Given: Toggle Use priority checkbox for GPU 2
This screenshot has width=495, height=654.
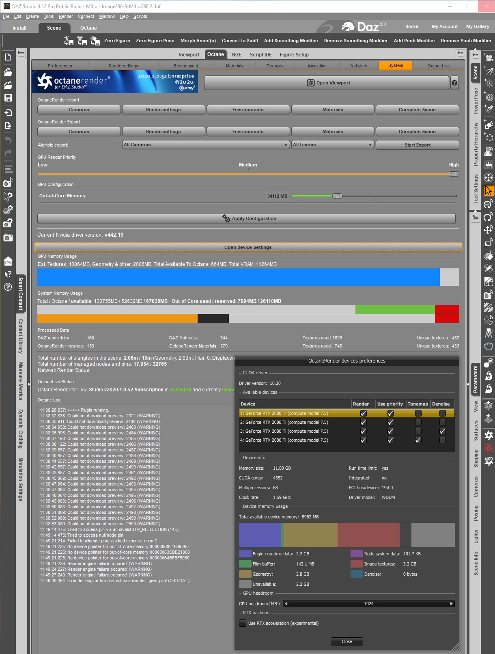Looking at the screenshot, I should click(x=391, y=422).
